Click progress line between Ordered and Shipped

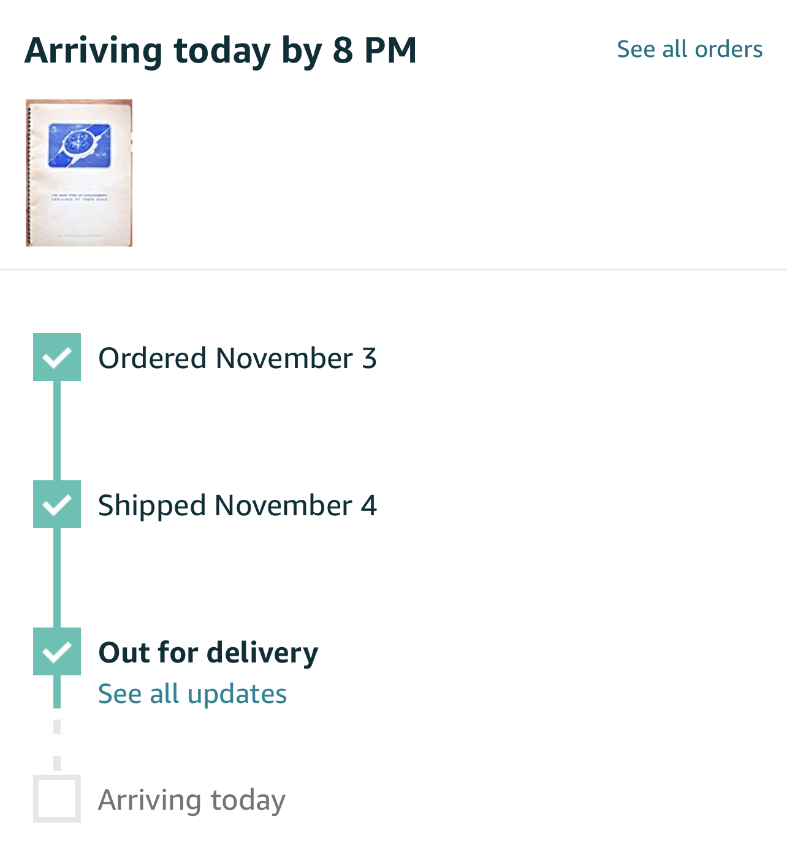pyautogui.click(x=57, y=431)
